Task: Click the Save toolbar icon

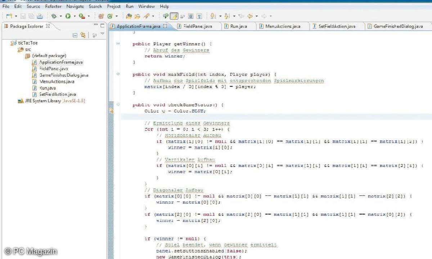Action: [x=23, y=16]
